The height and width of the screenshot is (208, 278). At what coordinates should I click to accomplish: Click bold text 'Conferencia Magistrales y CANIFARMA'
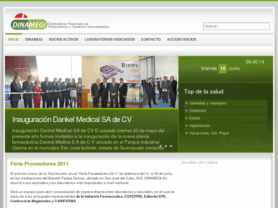tap(43, 201)
